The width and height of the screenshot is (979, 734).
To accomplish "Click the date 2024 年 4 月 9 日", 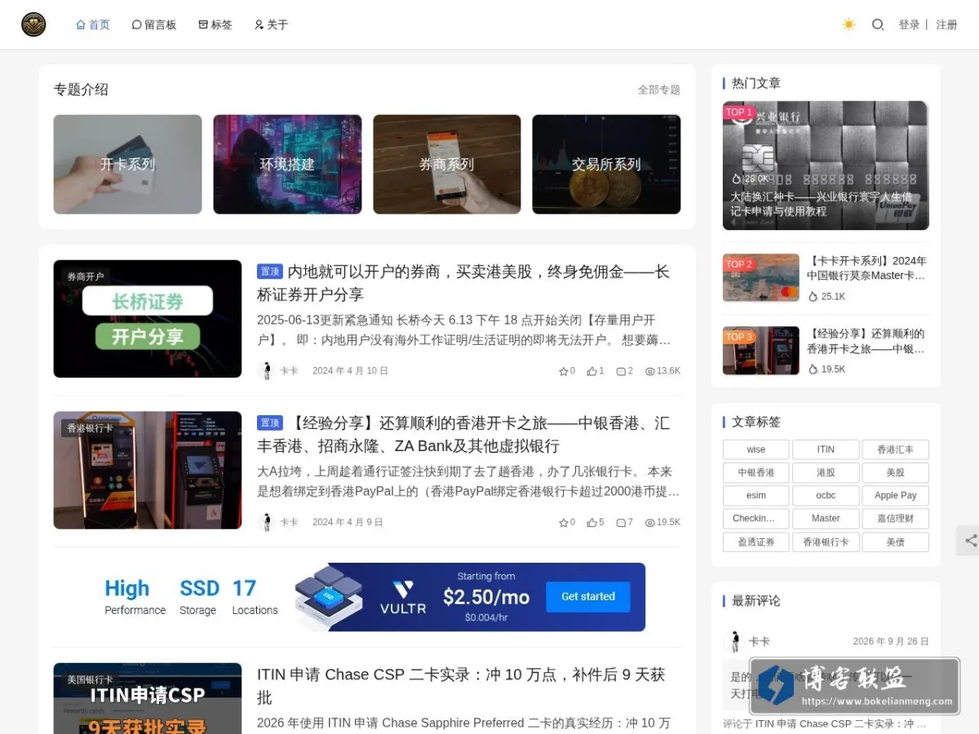I will click(348, 523).
